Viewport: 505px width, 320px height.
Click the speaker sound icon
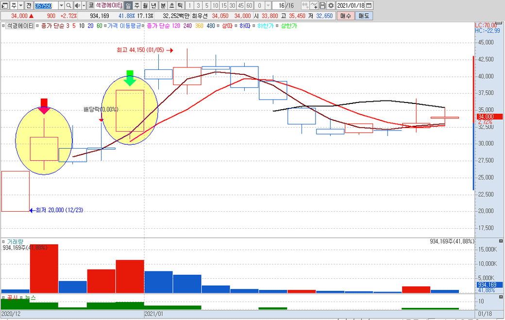(77, 5)
